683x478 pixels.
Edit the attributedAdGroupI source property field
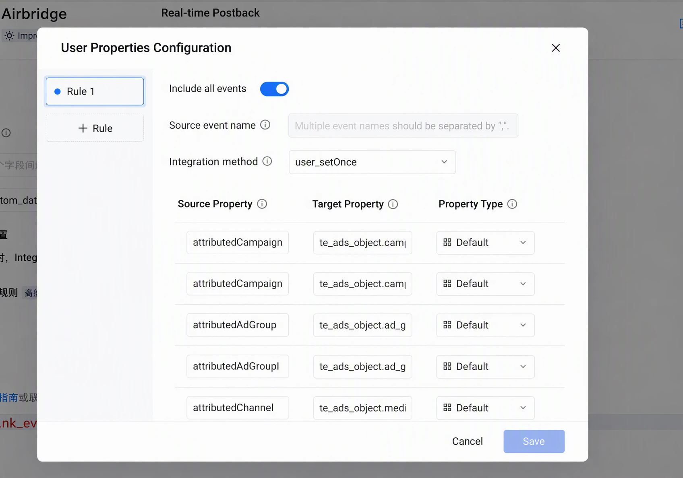[x=238, y=367]
